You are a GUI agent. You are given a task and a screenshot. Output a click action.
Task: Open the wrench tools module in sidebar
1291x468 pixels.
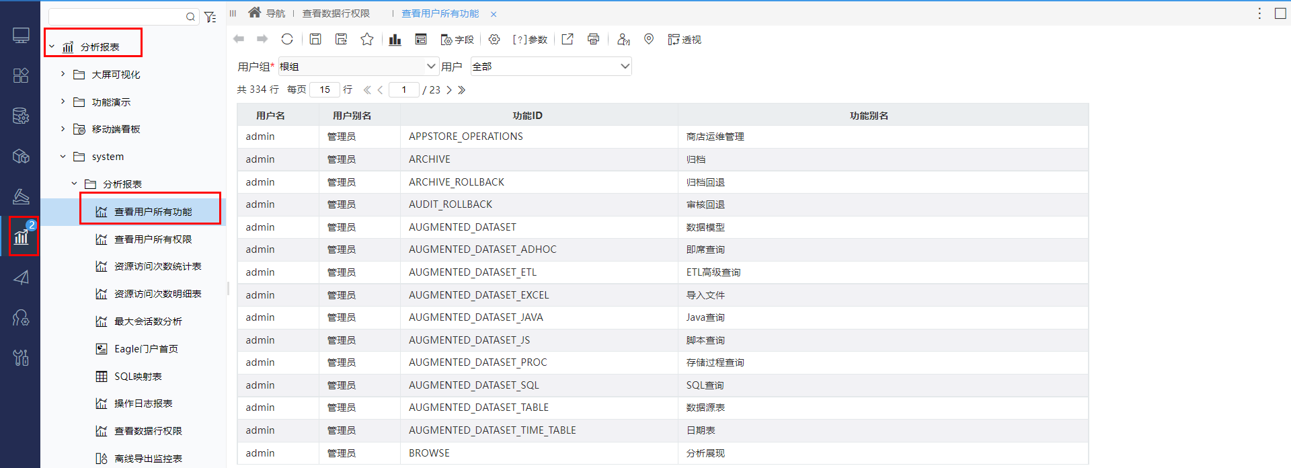[21, 358]
